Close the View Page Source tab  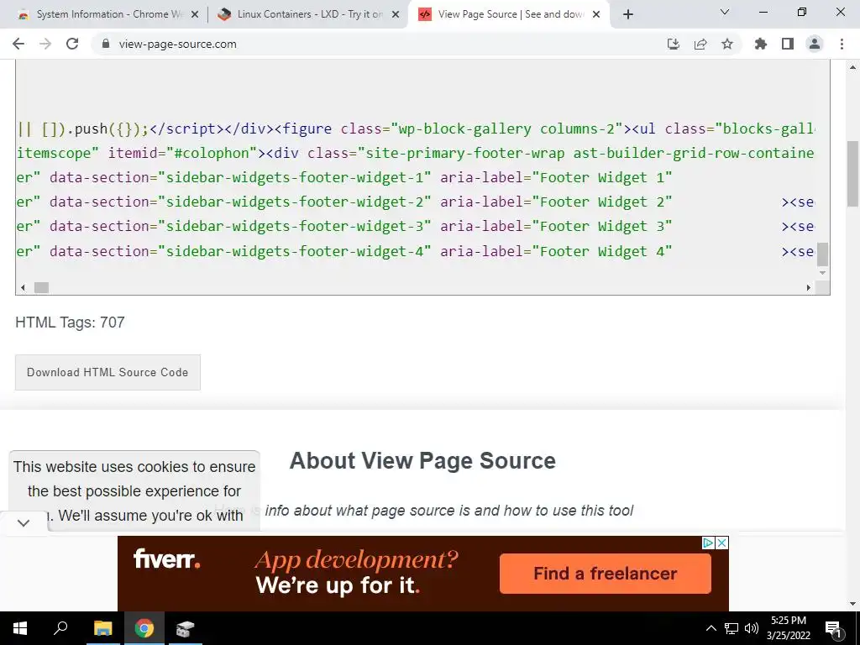point(596,15)
